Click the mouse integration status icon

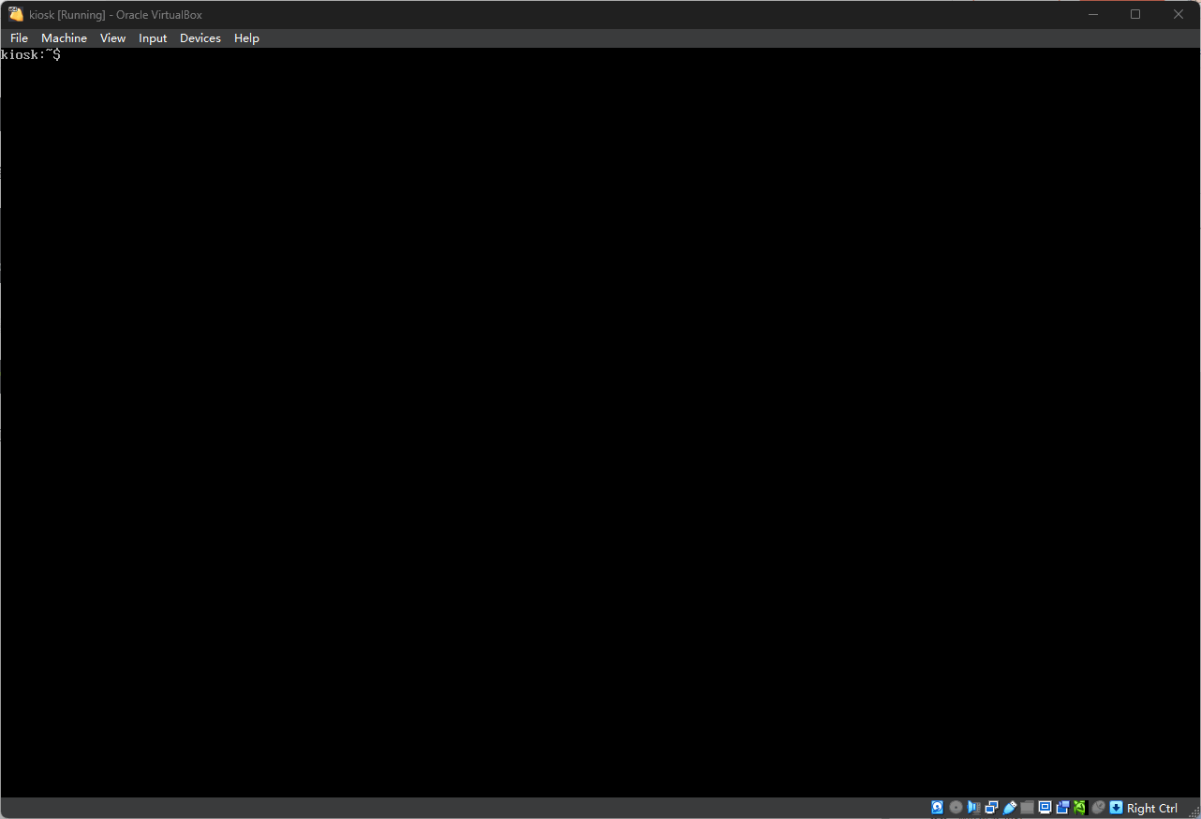pos(1098,808)
